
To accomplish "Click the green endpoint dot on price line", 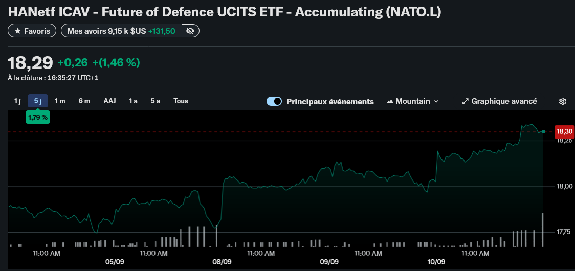I will [543, 131].
